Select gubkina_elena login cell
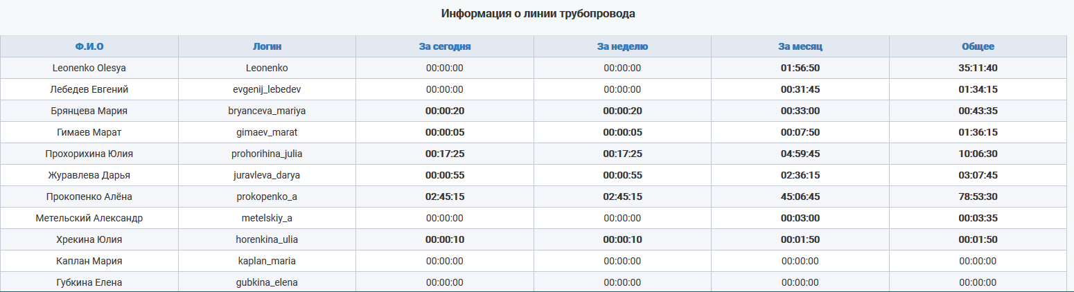This screenshot has width=1074, height=292. point(267,282)
